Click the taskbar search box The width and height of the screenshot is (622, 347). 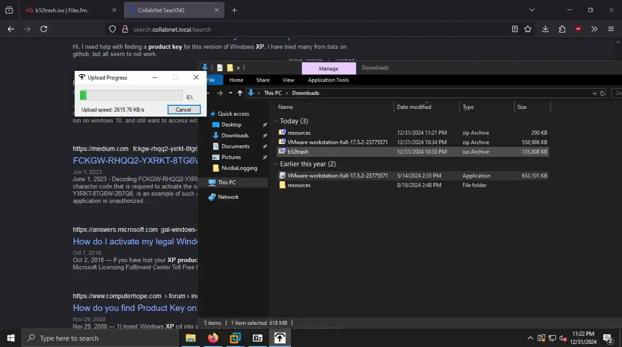coord(100,338)
